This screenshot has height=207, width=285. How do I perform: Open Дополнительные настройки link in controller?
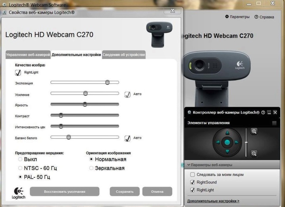click(x=213, y=201)
